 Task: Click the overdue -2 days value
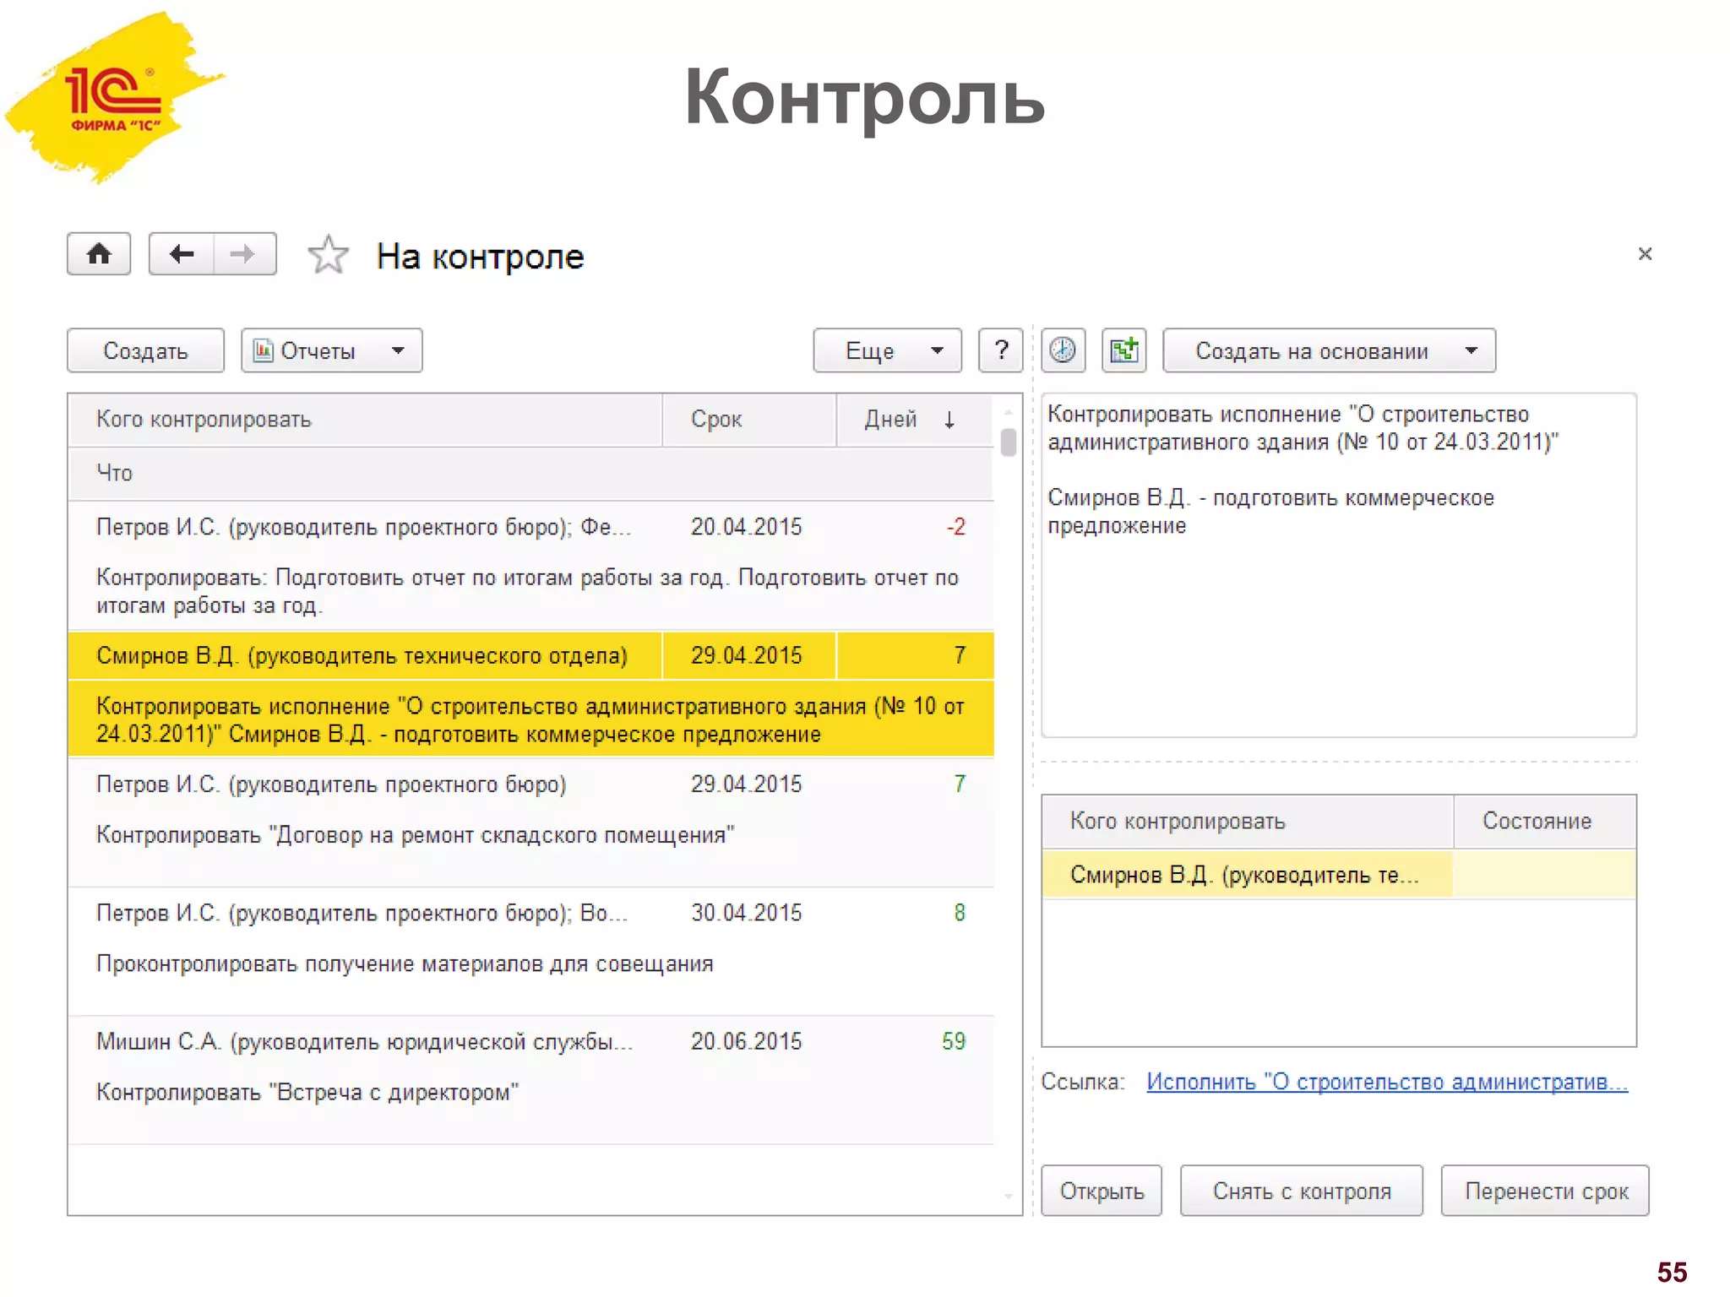tap(955, 527)
